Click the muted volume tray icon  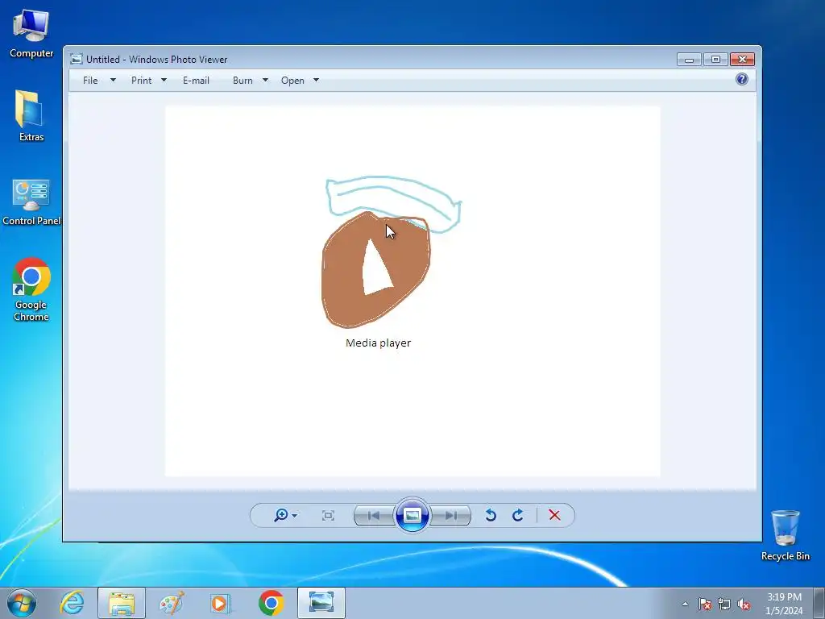pyautogui.click(x=744, y=604)
